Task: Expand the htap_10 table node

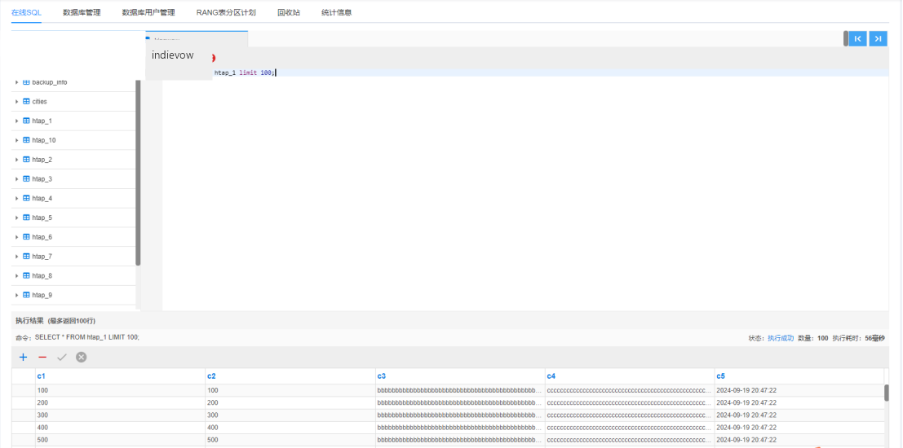Action: point(16,140)
